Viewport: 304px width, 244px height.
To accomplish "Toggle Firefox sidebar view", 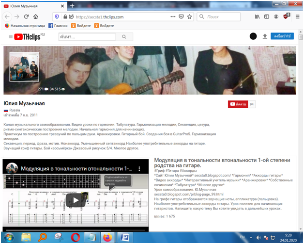I will click(x=267, y=17).
